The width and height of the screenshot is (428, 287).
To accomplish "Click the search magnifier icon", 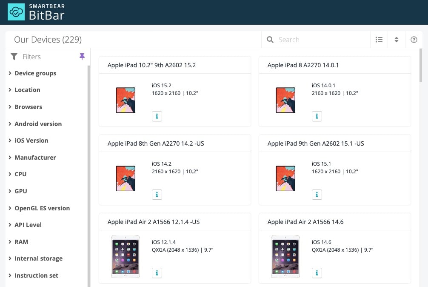I will click(270, 40).
